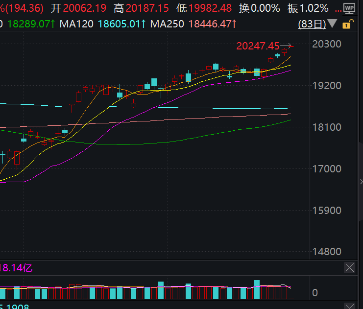The width and height of the screenshot is (363, 309).
Task: Close the bottom indicator panel
Action: point(350,306)
